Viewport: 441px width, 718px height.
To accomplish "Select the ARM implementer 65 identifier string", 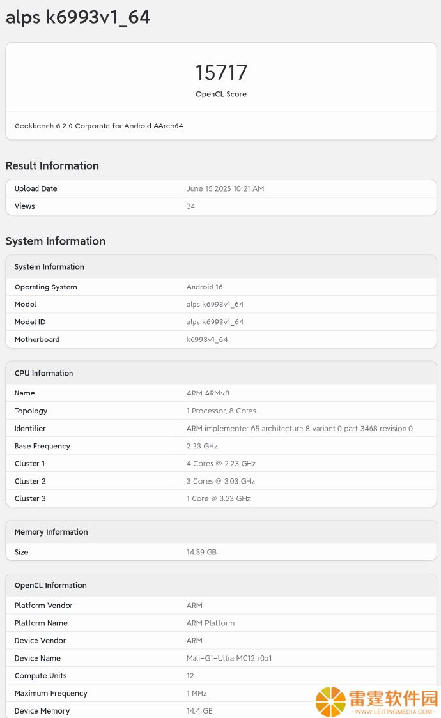I will pyautogui.click(x=300, y=428).
